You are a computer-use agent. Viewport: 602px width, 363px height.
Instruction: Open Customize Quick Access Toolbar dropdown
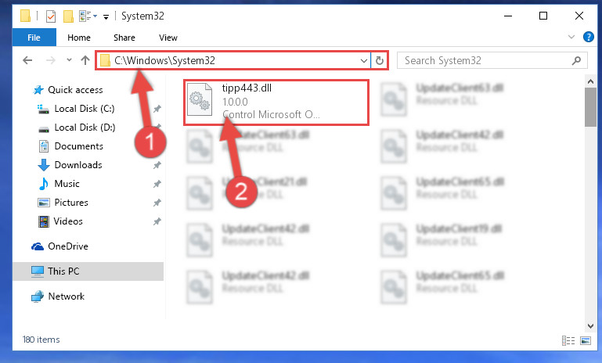[x=106, y=17]
